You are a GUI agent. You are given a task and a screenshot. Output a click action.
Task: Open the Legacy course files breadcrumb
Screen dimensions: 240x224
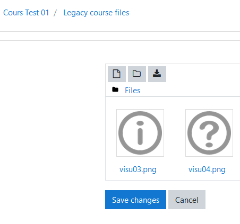click(96, 13)
